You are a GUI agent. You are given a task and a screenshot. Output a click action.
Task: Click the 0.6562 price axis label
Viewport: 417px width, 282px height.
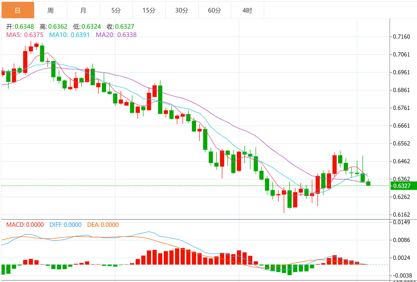point(401,143)
